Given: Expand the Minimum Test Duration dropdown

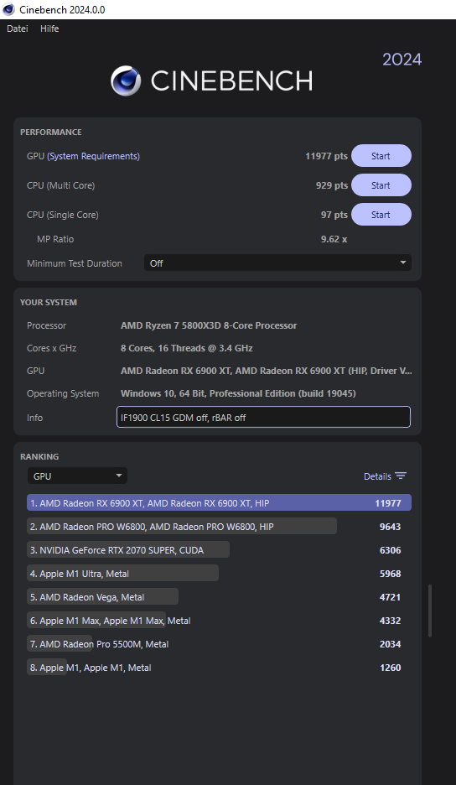Looking at the screenshot, I should (277, 263).
